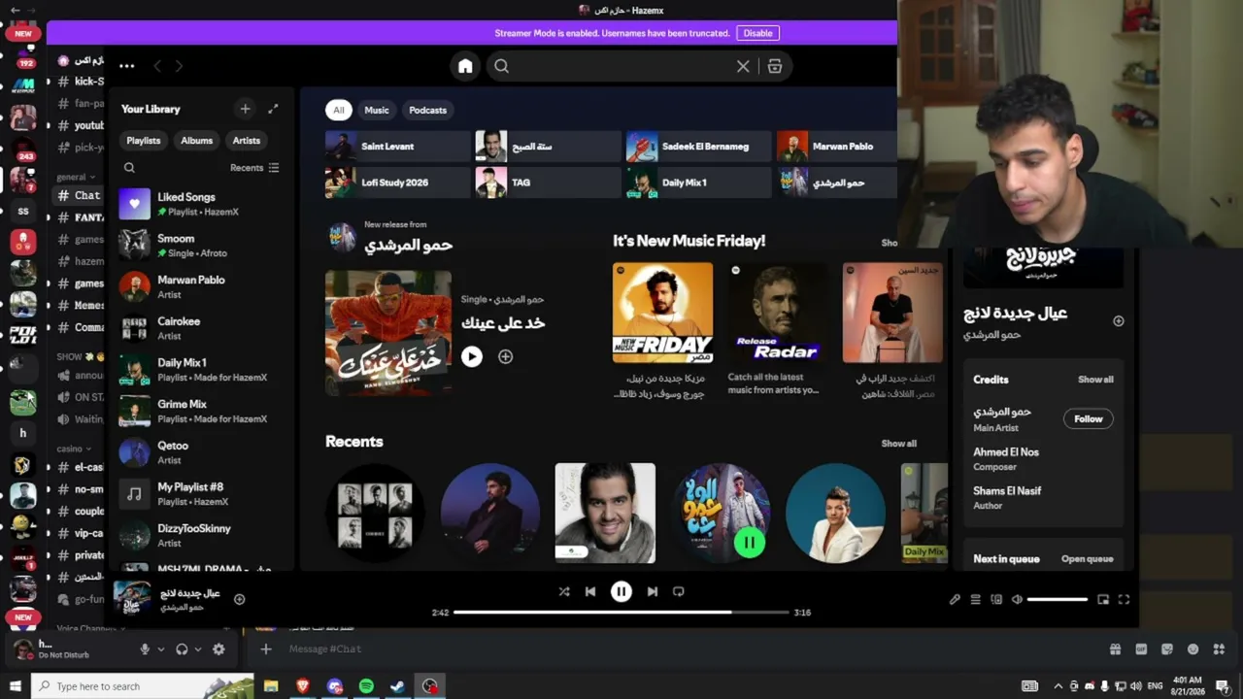
Task: Open the Spotify three-dots menu
Action: tap(126, 66)
